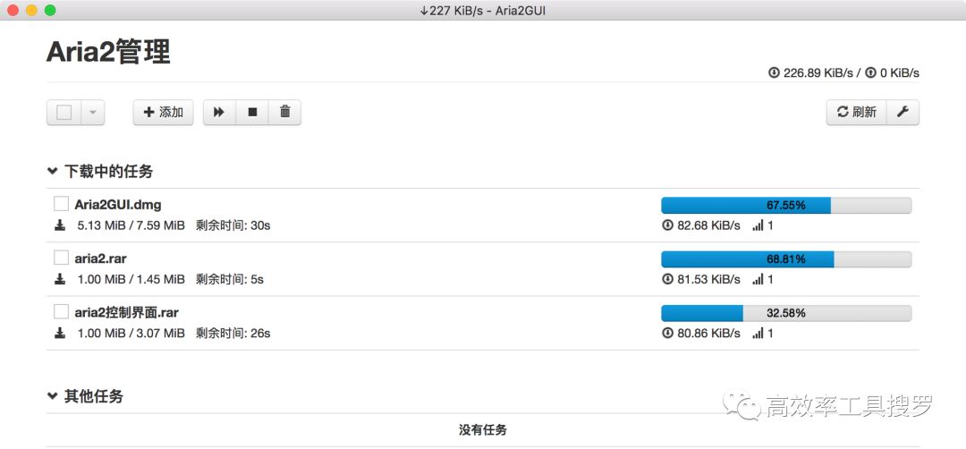The width and height of the screenshot is (966, 449).
Task: Collapse the 下载中的任务 section
Action: (53, 171)
